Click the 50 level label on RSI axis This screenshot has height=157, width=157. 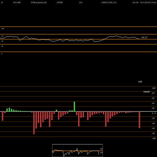pos(2,41)
